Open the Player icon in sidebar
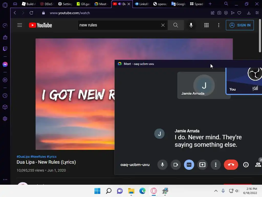 coord(5,80)
